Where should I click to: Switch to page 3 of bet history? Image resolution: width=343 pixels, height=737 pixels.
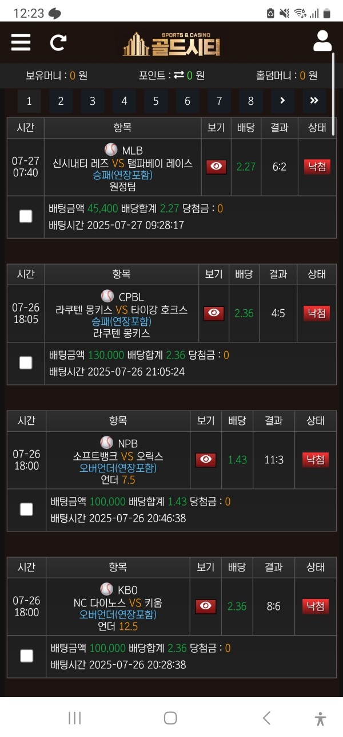92,100
